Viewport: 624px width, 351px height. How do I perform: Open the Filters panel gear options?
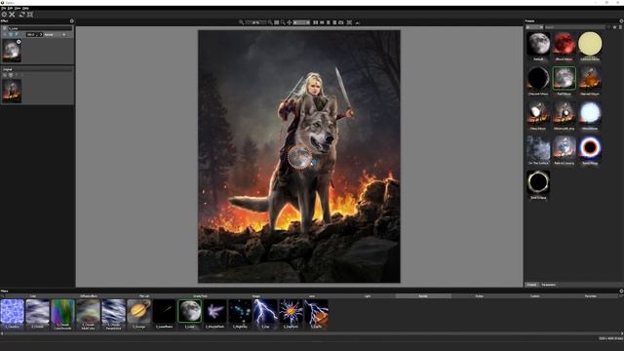click(621, 291)
